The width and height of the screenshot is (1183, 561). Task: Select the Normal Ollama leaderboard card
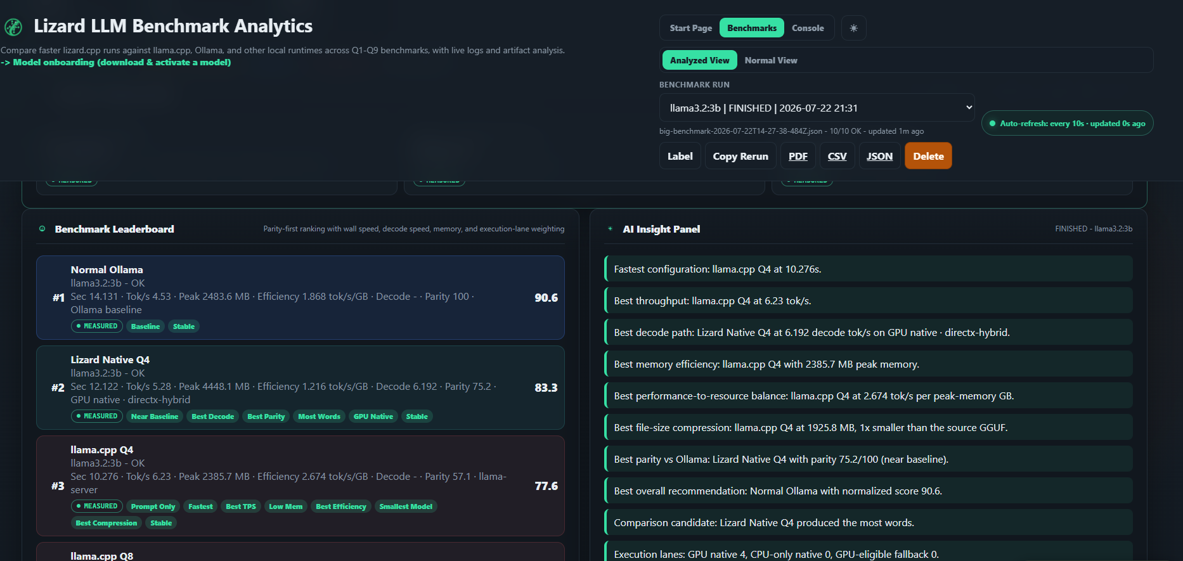point(300,297)
